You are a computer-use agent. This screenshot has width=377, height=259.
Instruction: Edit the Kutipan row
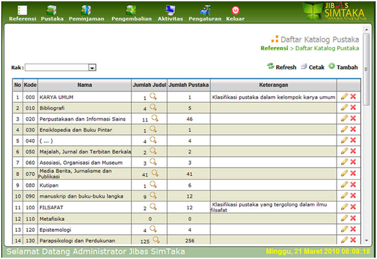pos(344,184)
